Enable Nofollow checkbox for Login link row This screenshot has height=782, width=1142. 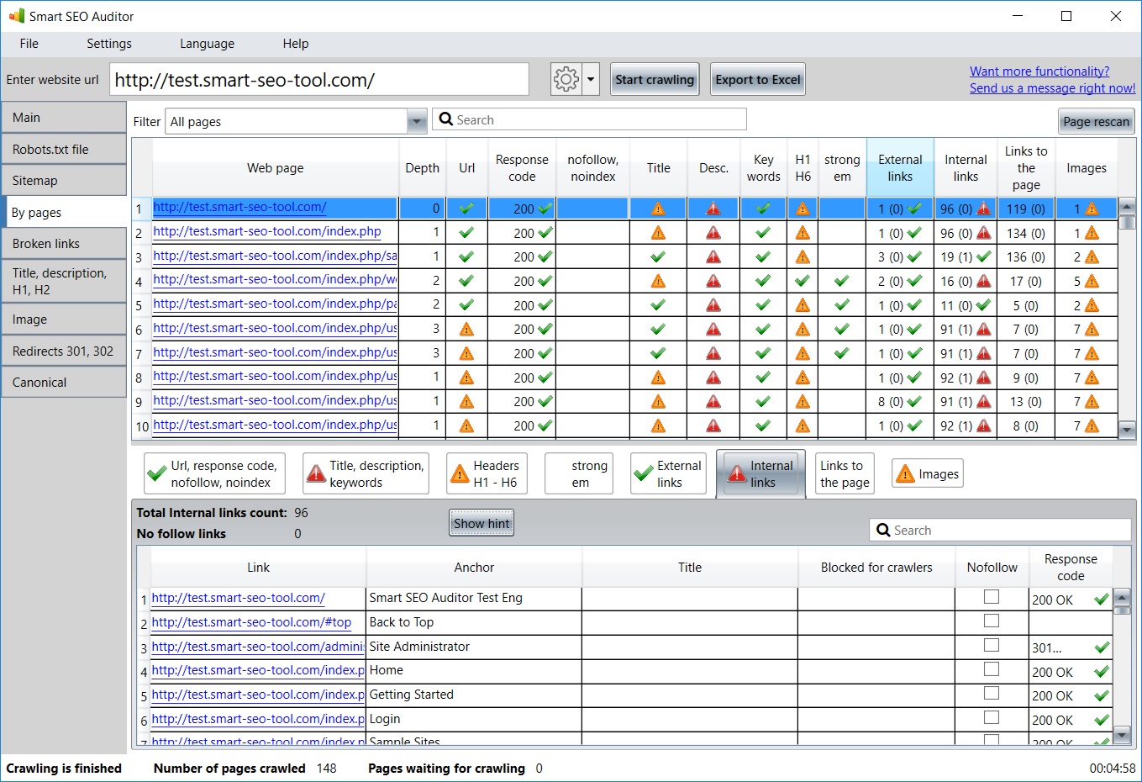point(992,718)
